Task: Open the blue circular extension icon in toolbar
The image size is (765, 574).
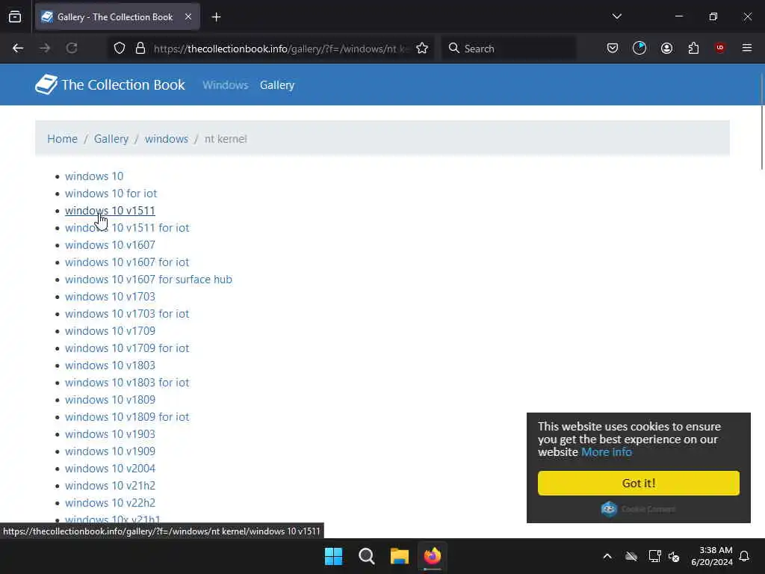Action: (639, 49)
